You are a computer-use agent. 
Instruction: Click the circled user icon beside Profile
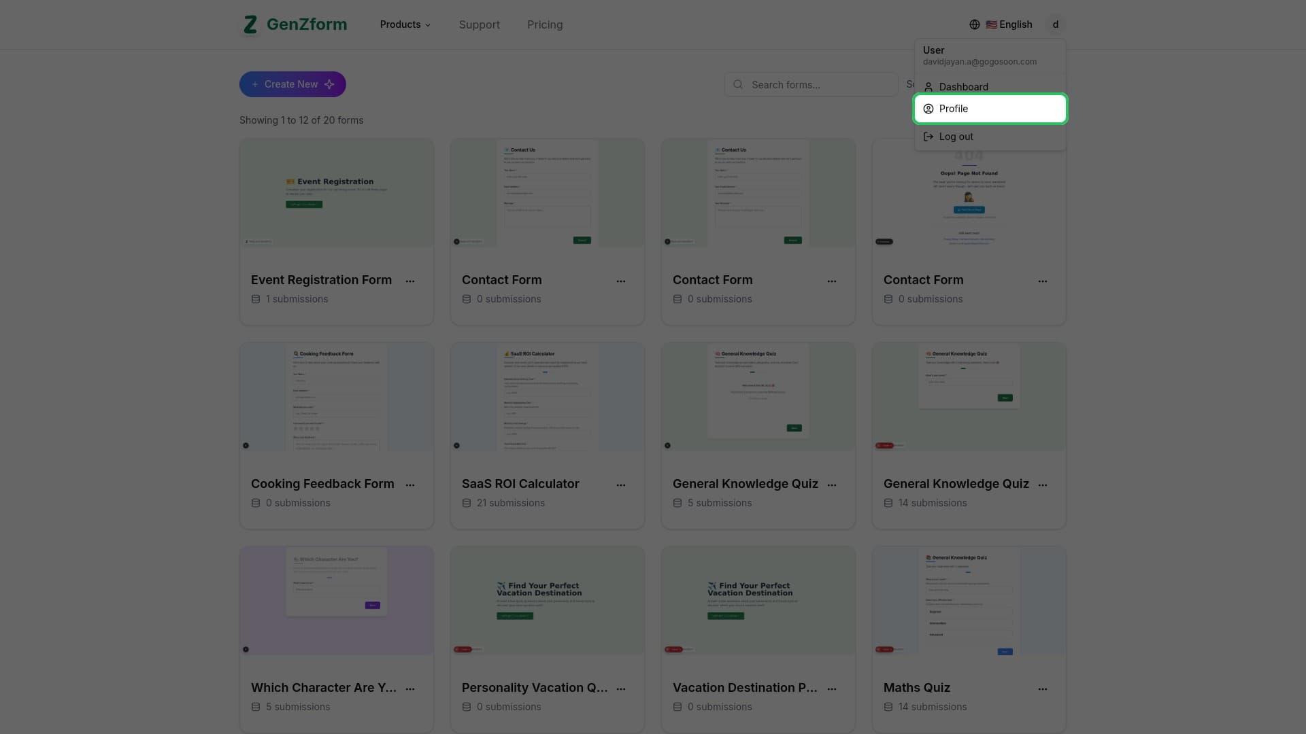[x=928, y=109]
